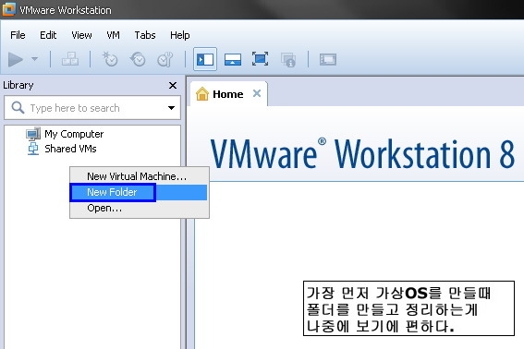
Task: Open the View menu
Action: [x=81, y=35]
